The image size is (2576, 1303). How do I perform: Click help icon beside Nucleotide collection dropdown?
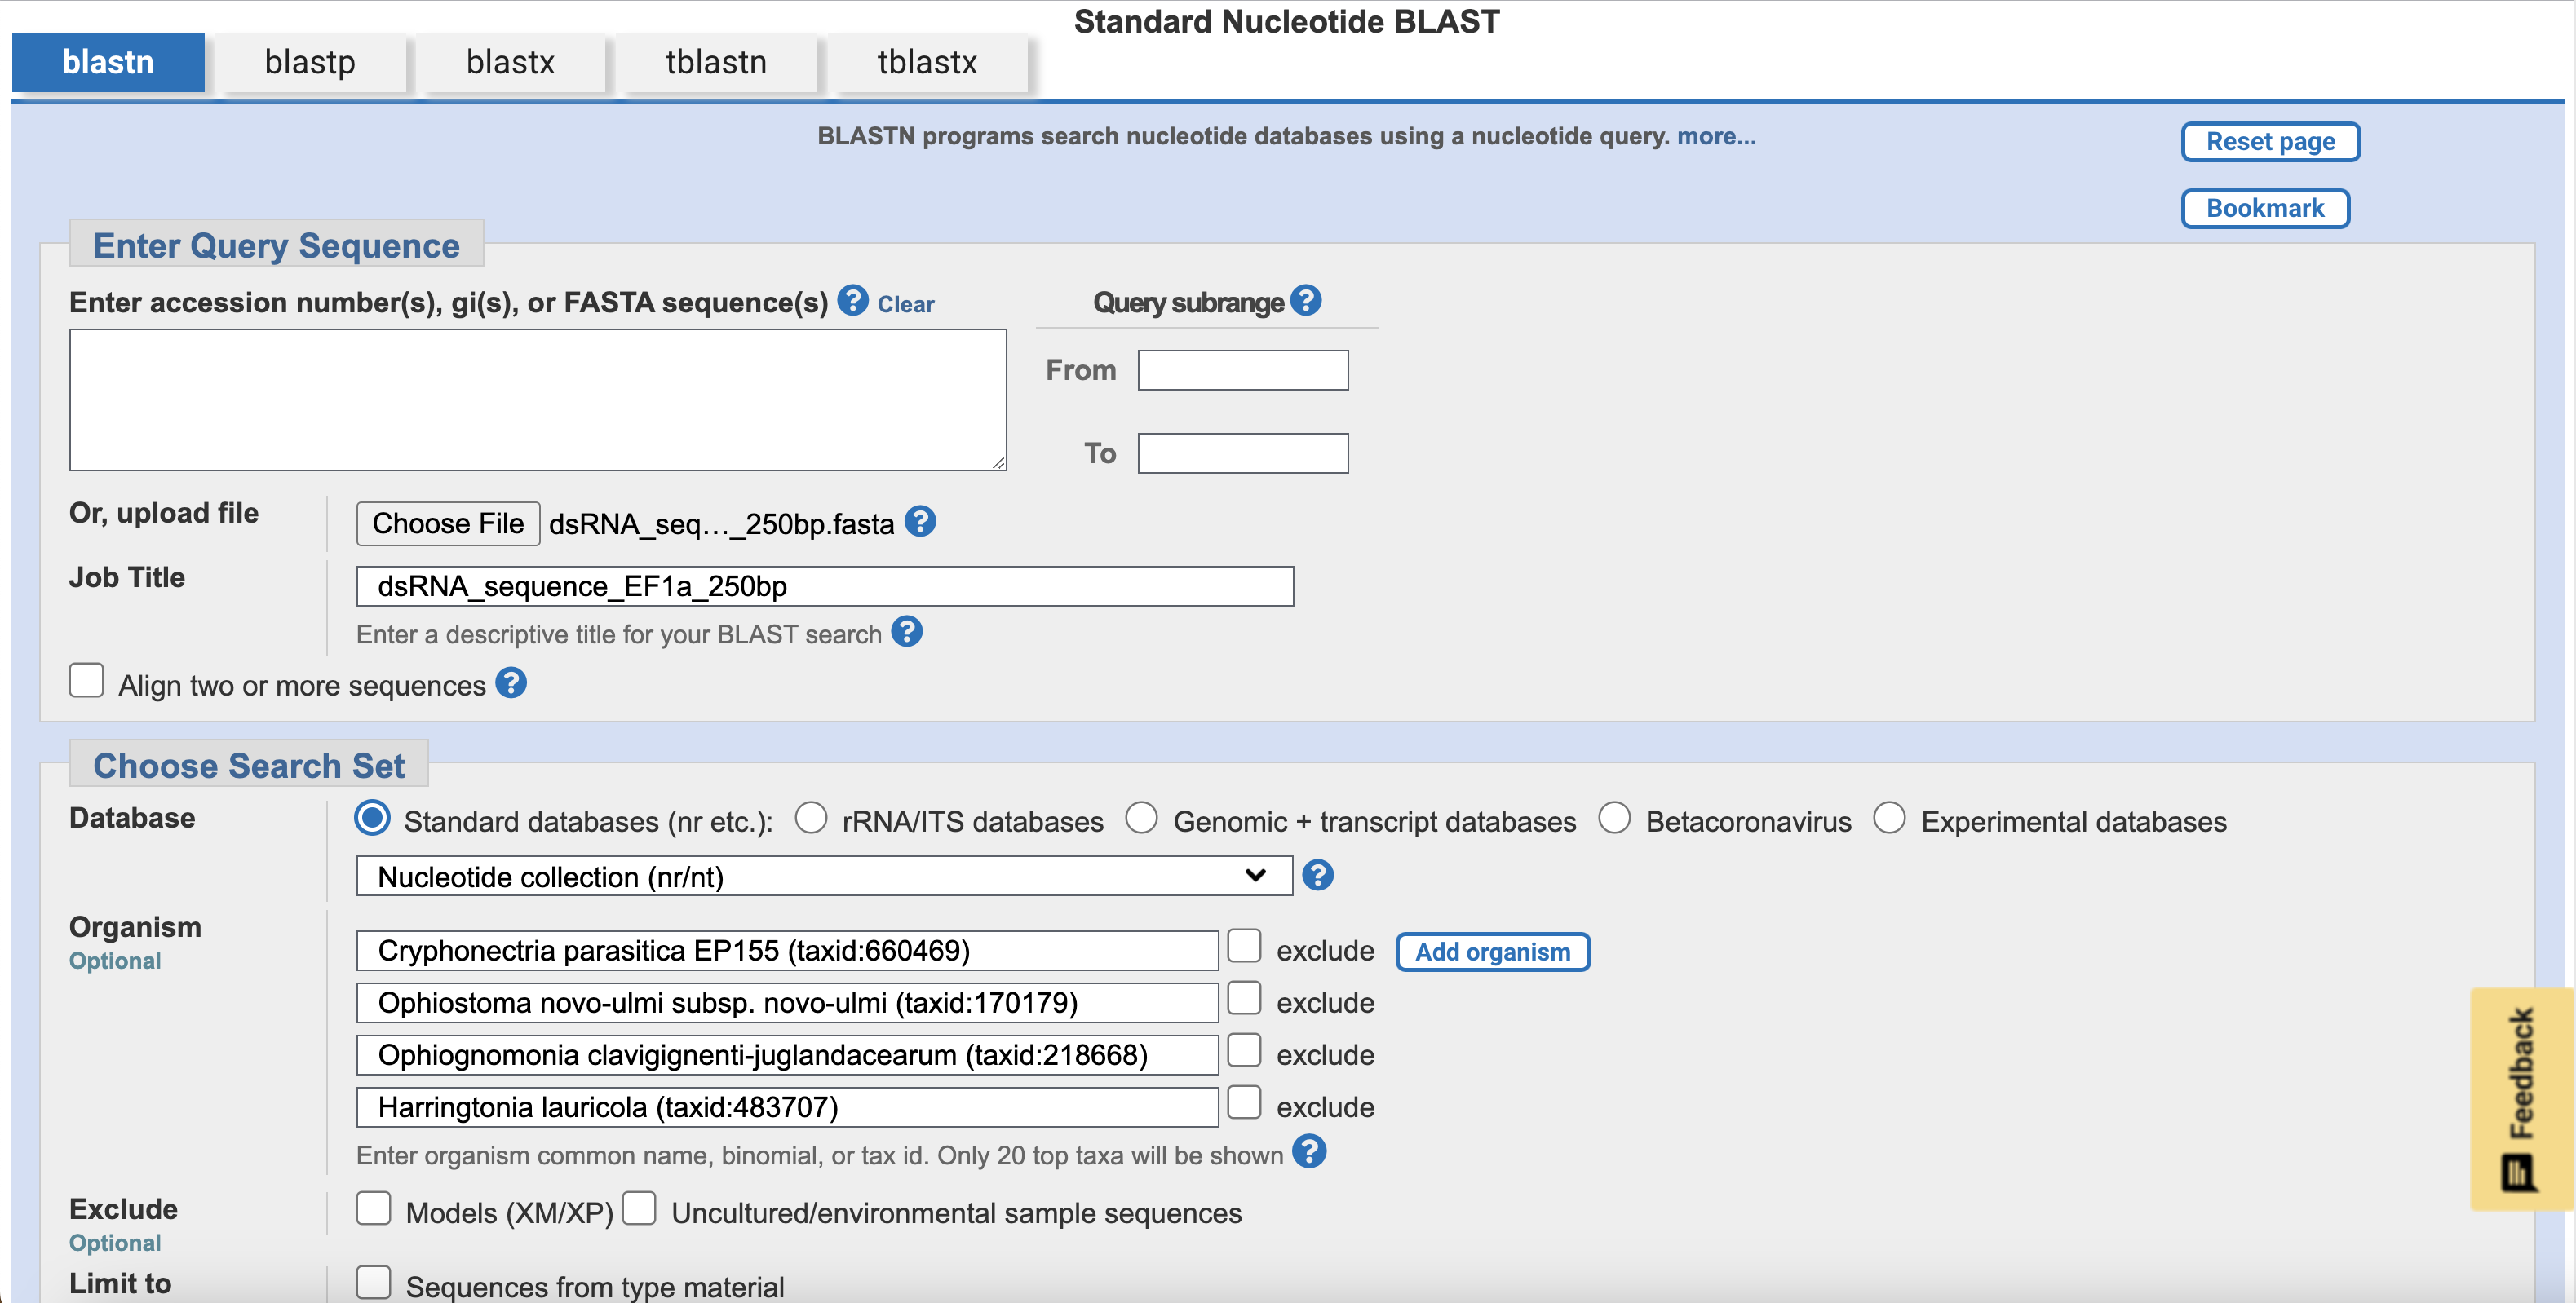click(1317, 875)
